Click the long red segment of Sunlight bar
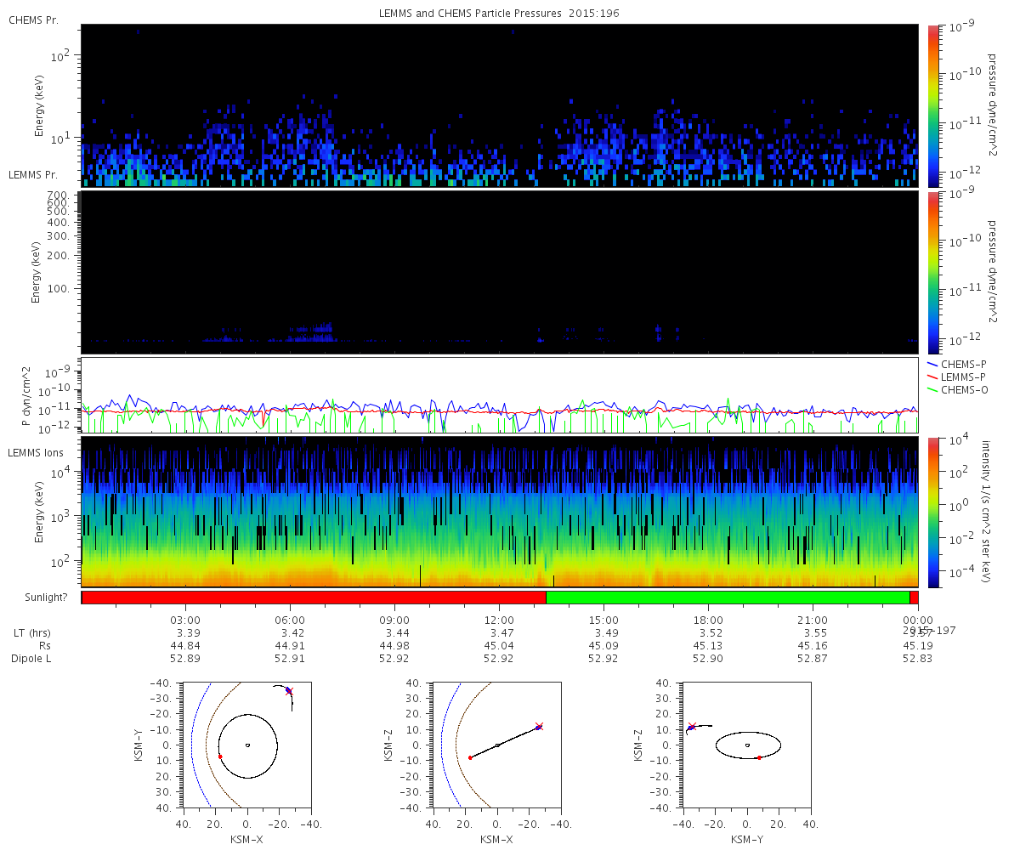Screen dimensions: 1020x850 314,598
